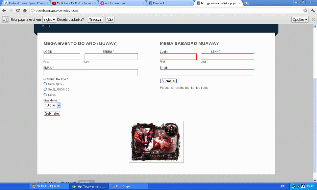Dismiss the translate bar with X
Image resolution: width=317 pixels, height=190 pixels.
point(313,19)
